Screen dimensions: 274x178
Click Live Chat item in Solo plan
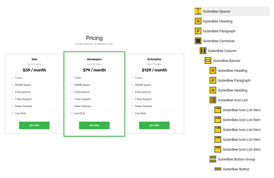pos(20,113)
